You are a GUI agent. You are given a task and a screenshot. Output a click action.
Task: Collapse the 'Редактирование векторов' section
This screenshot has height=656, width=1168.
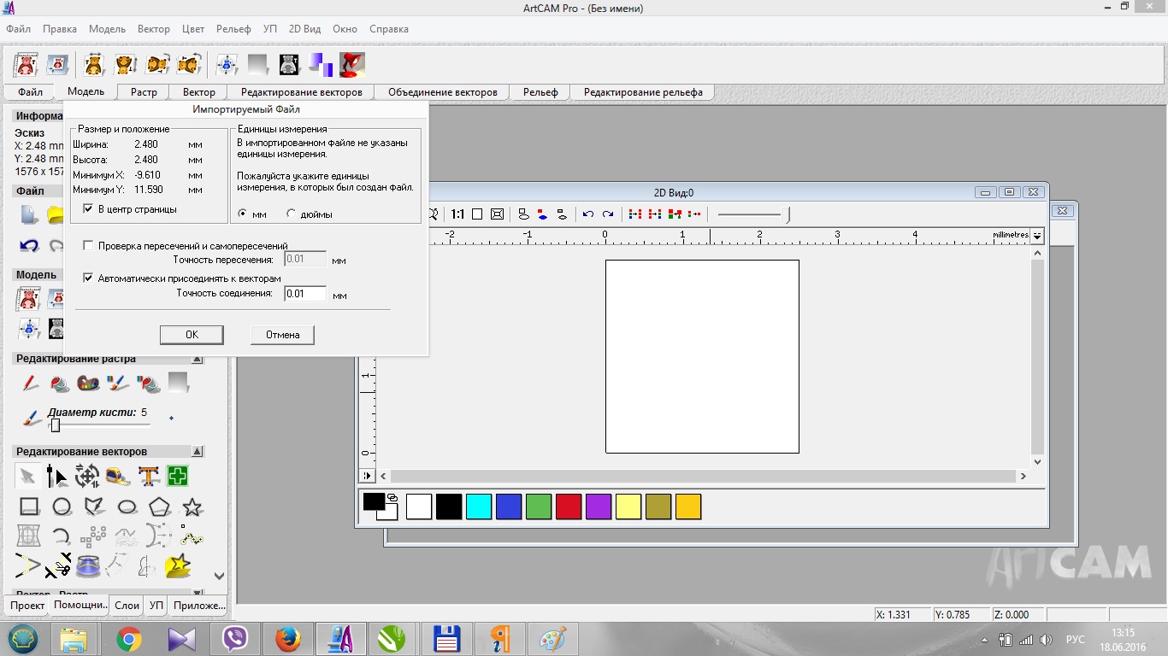pos(198,452)
